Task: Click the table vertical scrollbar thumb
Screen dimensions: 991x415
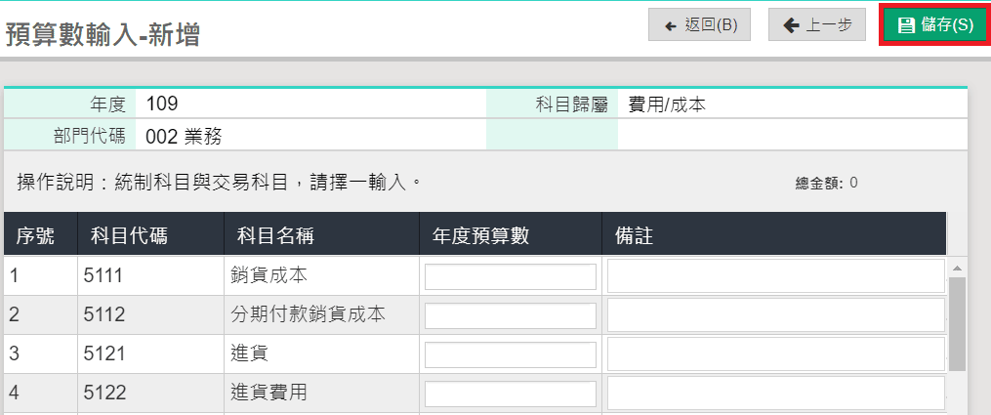Action: pyautogui.click(x=957, y=322)
